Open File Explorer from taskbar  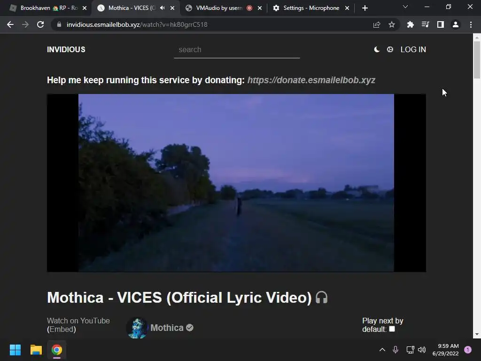pos(36,350)
